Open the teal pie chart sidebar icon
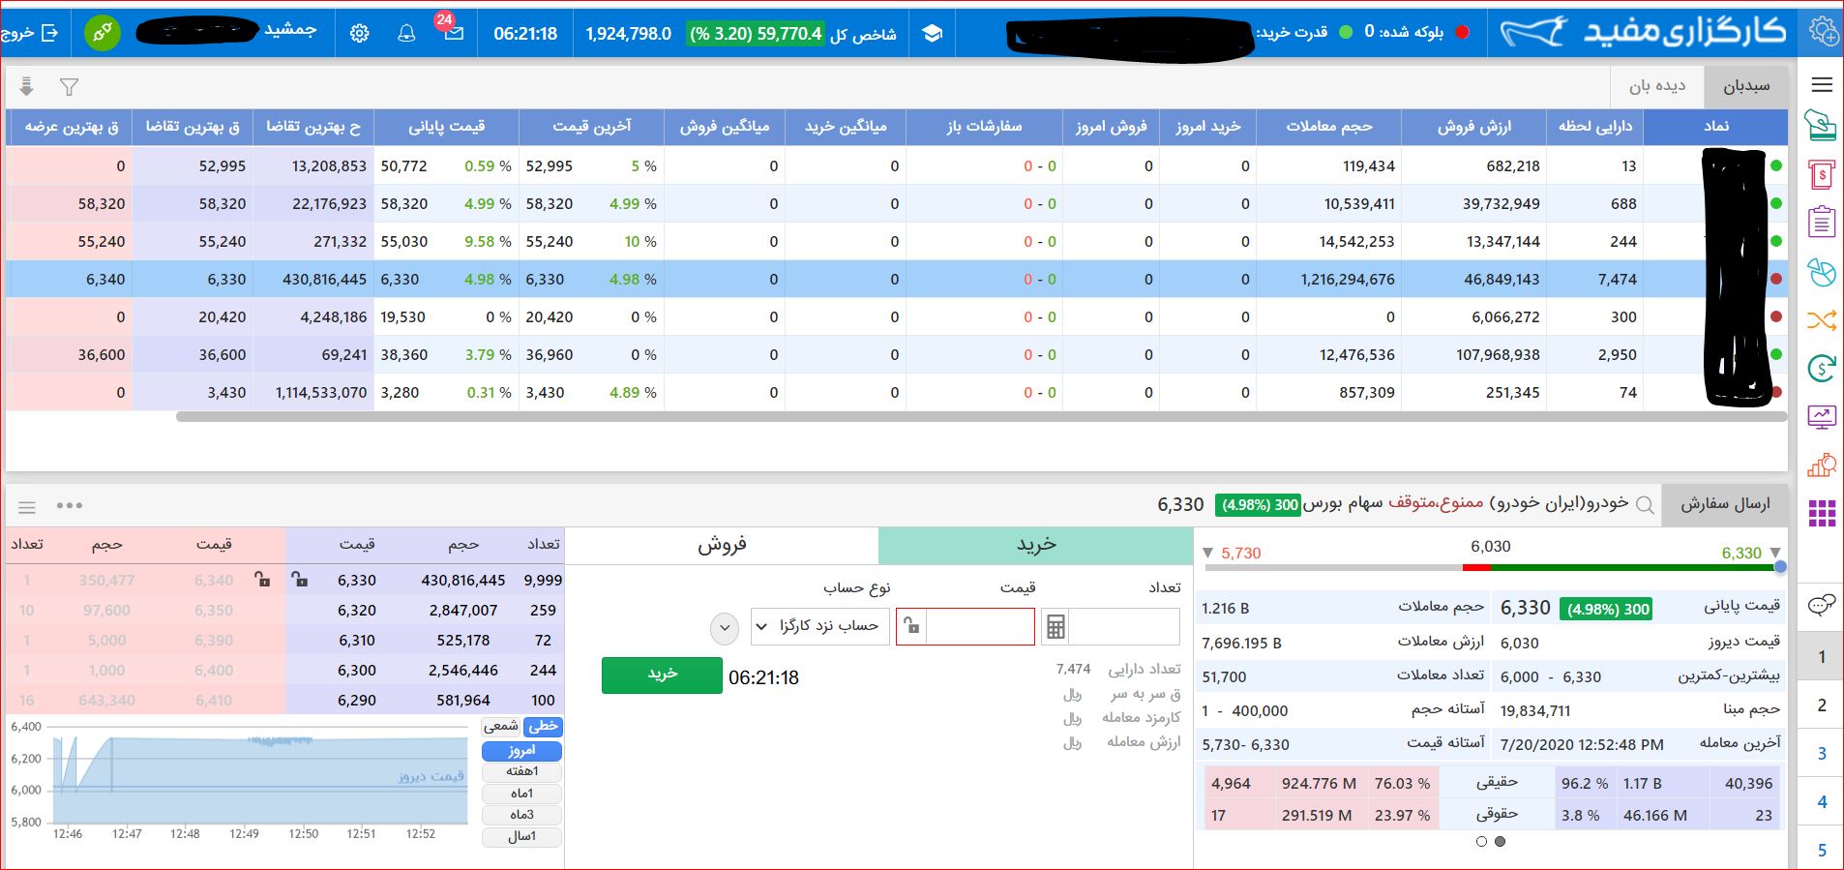Image resolution: width=1844 pixels, height=870 pixels. tap(1822, 272)
